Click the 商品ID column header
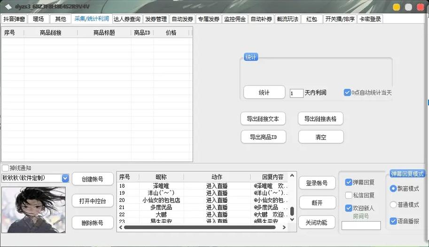 (x=142, y=33)
